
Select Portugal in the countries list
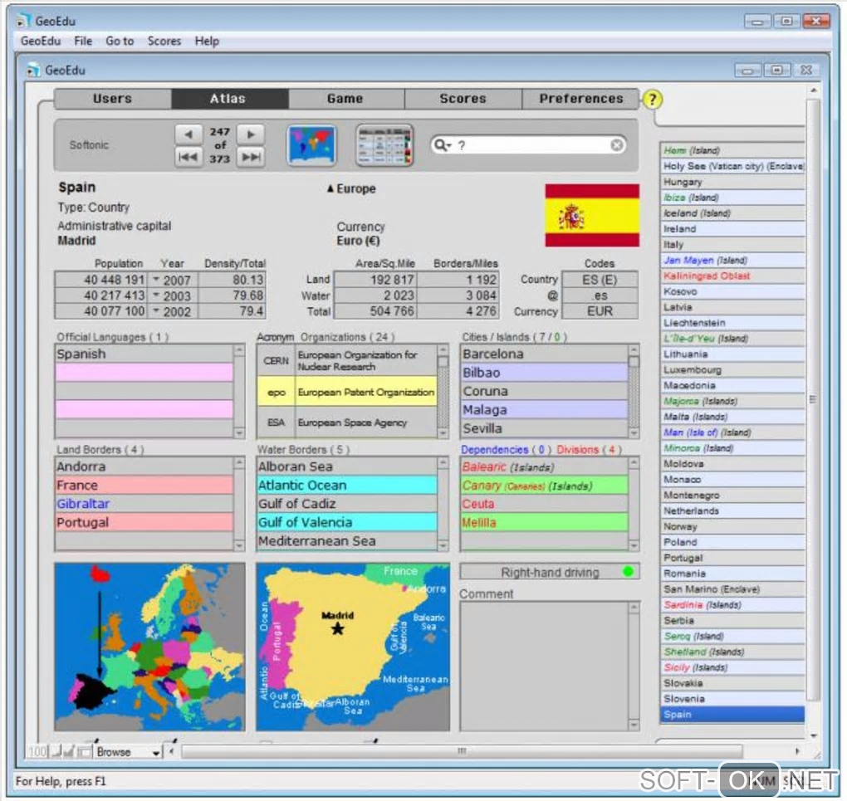pos(732,558)
